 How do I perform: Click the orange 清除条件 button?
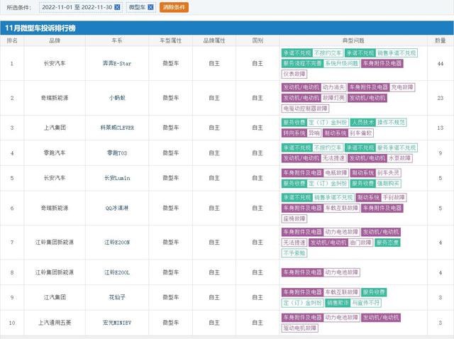[174, 7]
